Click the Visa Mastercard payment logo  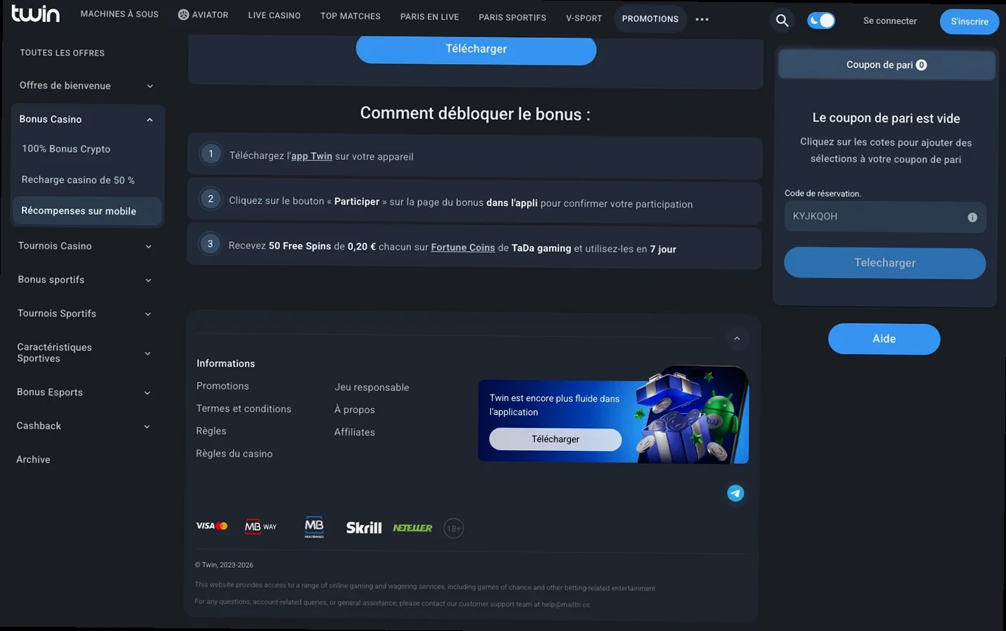pos(212,526)
